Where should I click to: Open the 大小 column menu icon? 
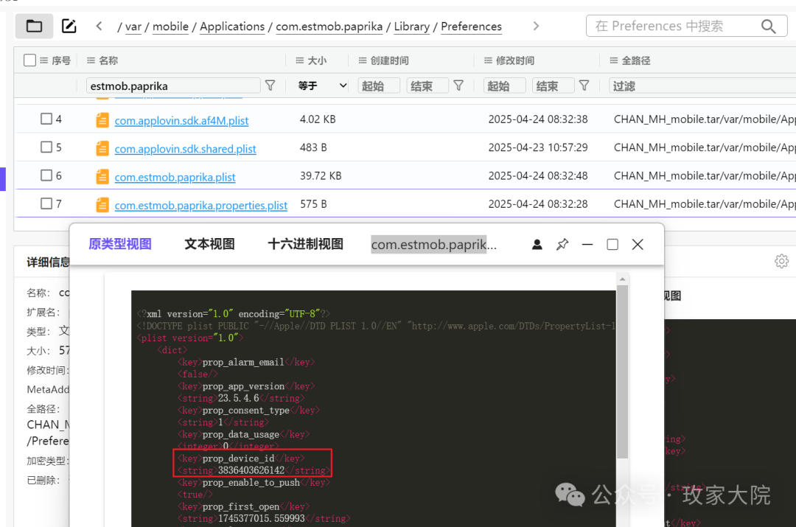point(300,60)
